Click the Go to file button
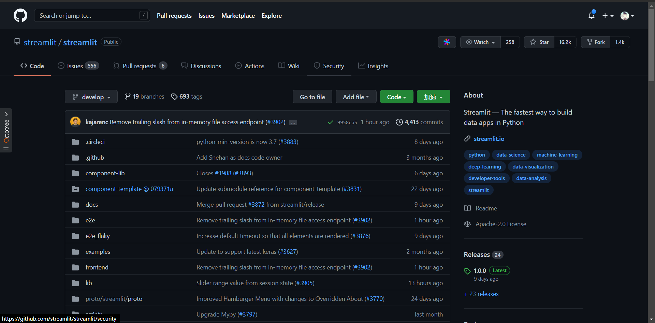Viewport: 655px width, 323px height. coord(312,97)
